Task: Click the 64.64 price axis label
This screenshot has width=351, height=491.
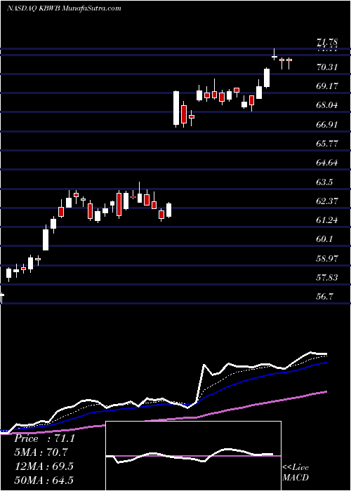Action: pos(328,163)
